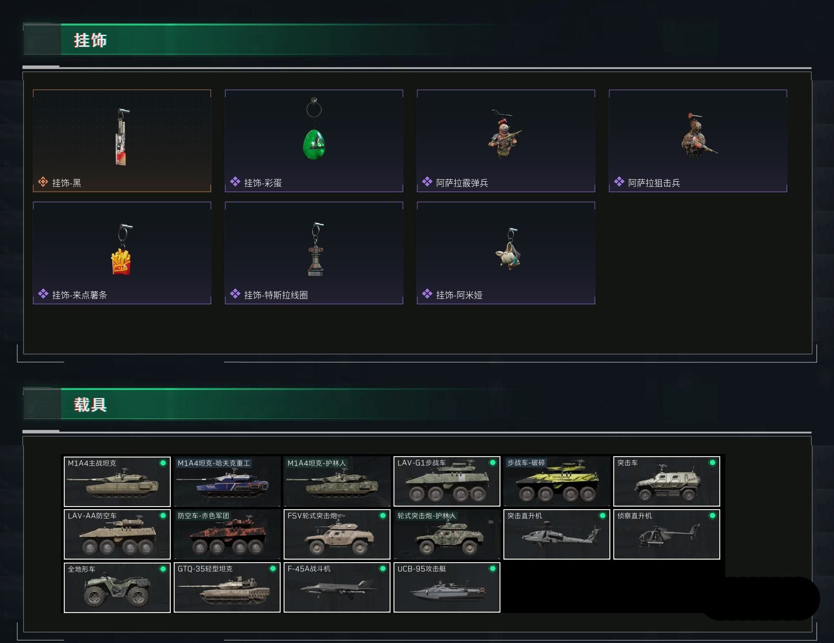This screenshot has width=834, height=643.
Task: Select the F-45A战斗机 vehicle card
Action: pos(337,587)
